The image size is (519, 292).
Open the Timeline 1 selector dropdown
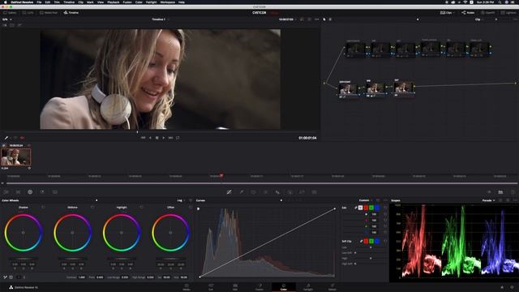pos(161,19)
